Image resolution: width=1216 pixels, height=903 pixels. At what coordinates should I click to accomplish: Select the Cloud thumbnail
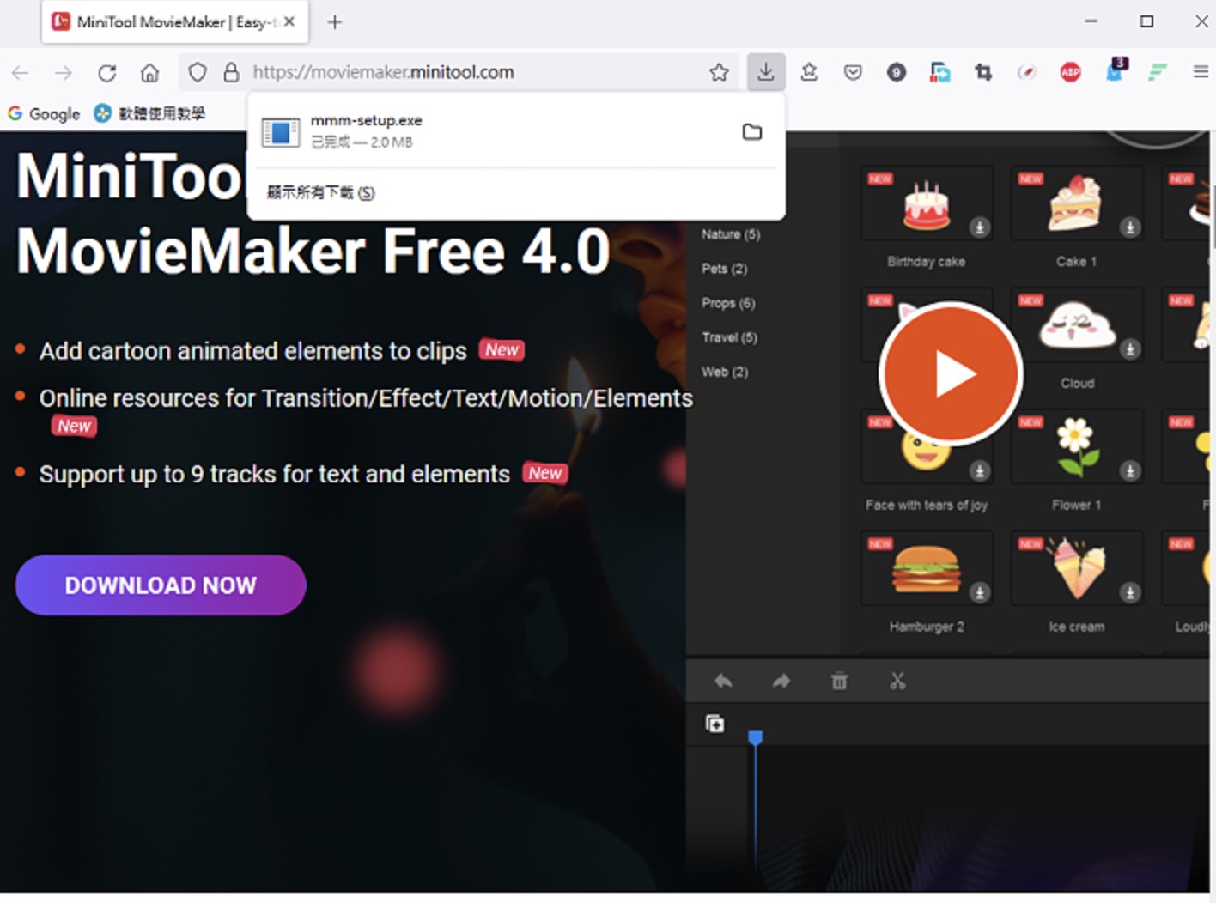(x=1077, y=325)
